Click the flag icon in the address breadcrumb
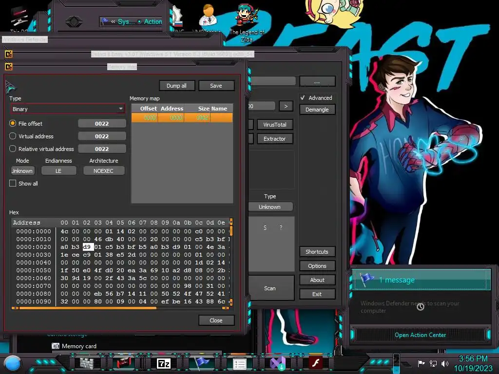Viewport: 499px width, 374px height. coord(104,21)
